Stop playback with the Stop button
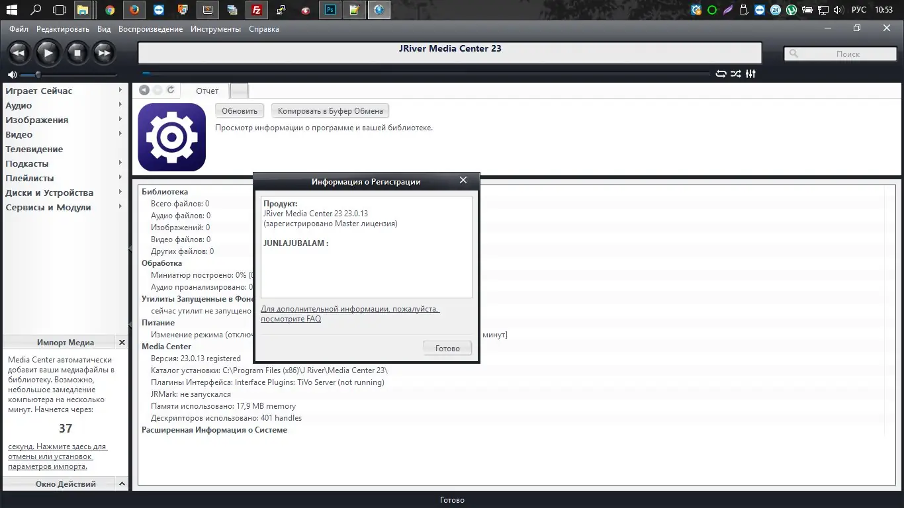 [x=77, y=53]
